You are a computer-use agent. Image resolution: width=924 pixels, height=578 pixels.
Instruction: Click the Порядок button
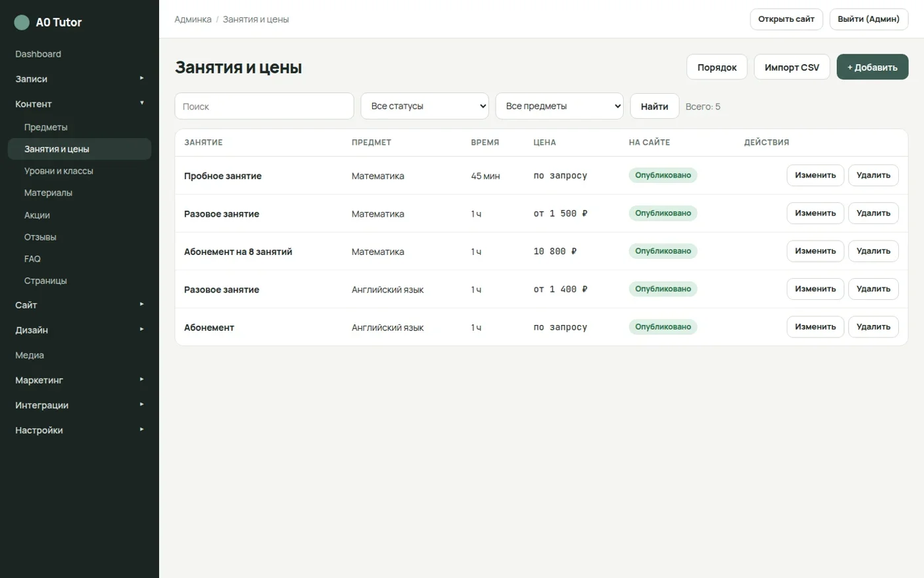717,67
